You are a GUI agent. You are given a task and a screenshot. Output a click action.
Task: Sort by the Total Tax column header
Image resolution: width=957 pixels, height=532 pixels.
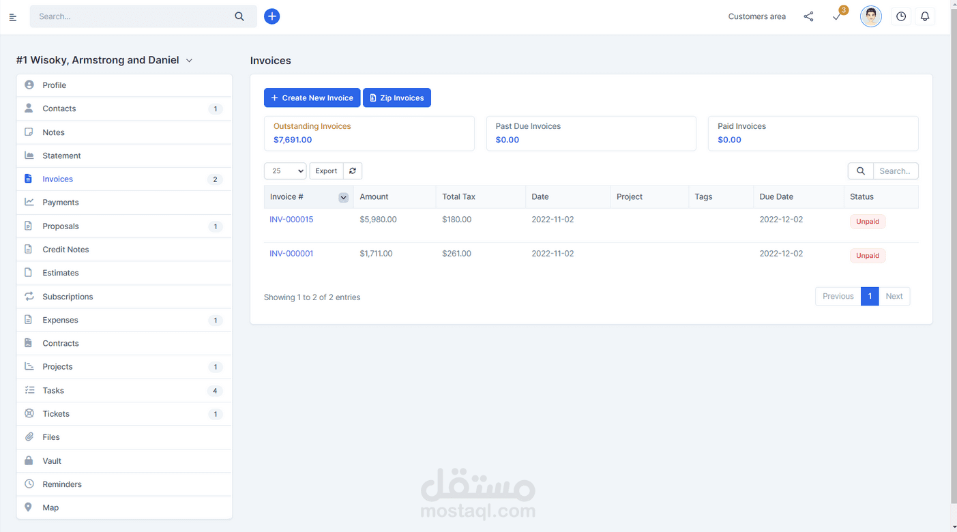pos(480,196)
